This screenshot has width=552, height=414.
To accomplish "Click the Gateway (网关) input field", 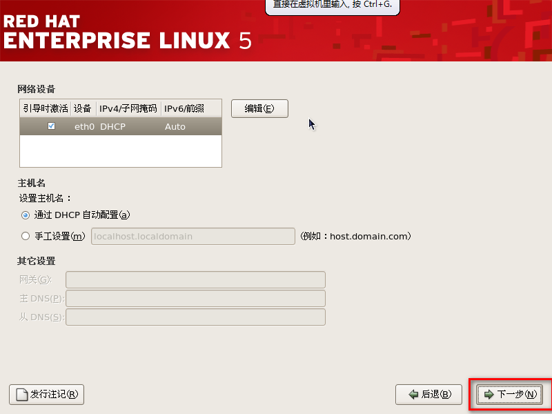I will [x=195, y=280].
